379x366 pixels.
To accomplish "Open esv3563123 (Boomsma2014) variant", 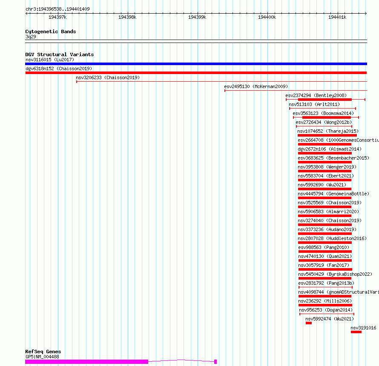I will (323, 113).
